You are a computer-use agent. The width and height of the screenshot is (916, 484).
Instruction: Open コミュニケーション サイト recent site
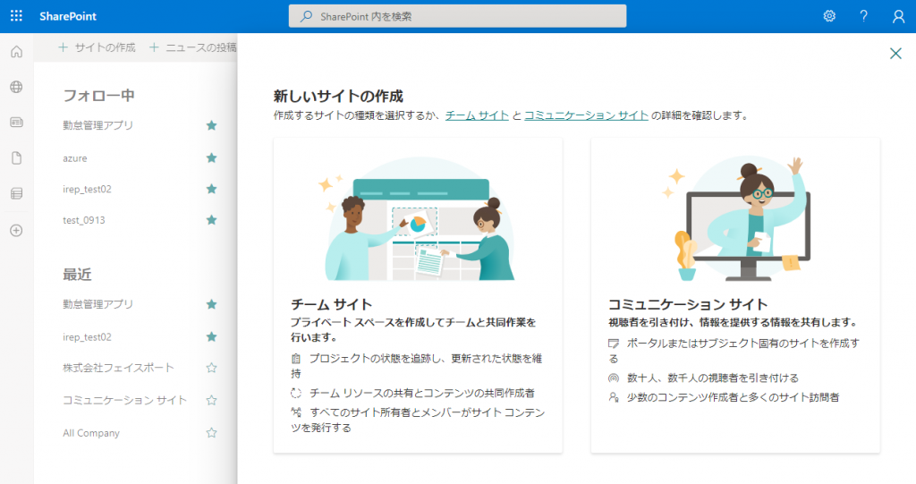[x=125, y=401]
